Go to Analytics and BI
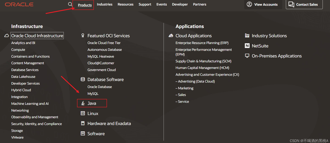The image size is (330, 143). (x=23, y=43)
